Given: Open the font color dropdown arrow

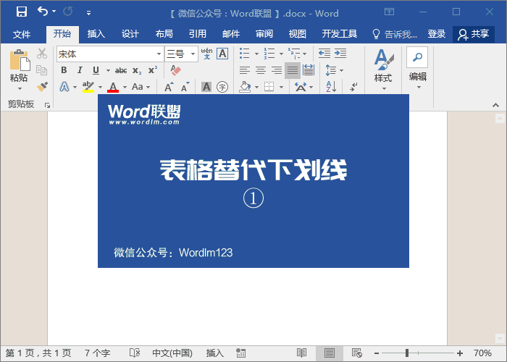Looking at the screenshot, I should [x=125, y=87].
